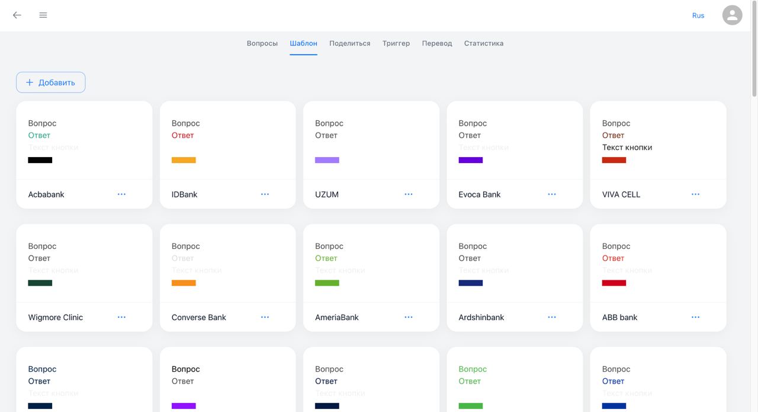Screen dimensions: 758x412
Task: Select the Шаблон tab
Action: pyautogui.click(x=303, y=43)
